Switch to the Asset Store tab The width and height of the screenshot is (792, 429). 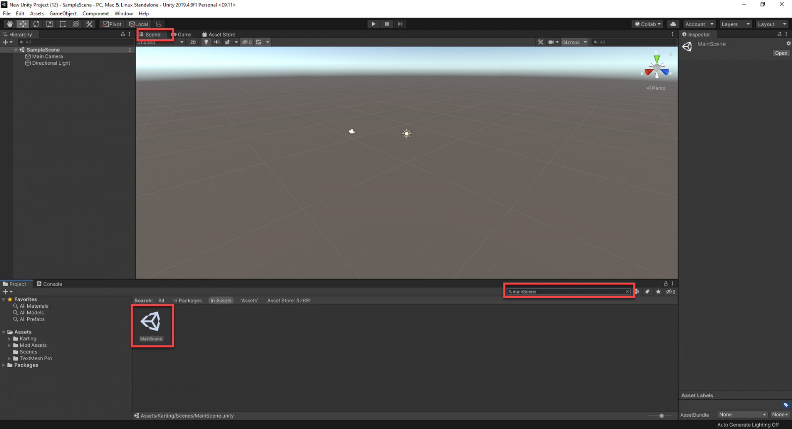click(x=218, y=35)
